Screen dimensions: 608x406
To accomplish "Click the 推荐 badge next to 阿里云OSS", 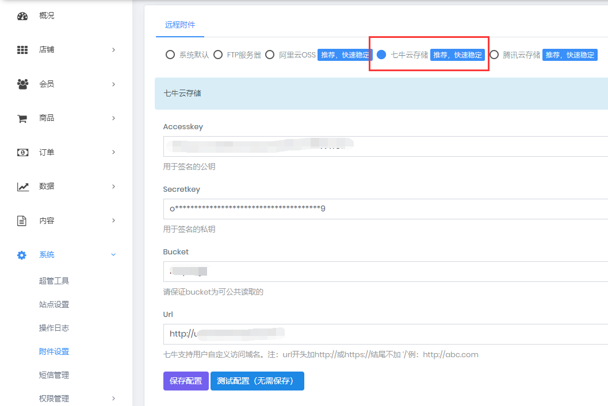I will tap(345, 55).
